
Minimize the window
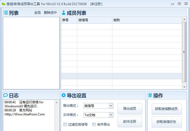point(172,4)
